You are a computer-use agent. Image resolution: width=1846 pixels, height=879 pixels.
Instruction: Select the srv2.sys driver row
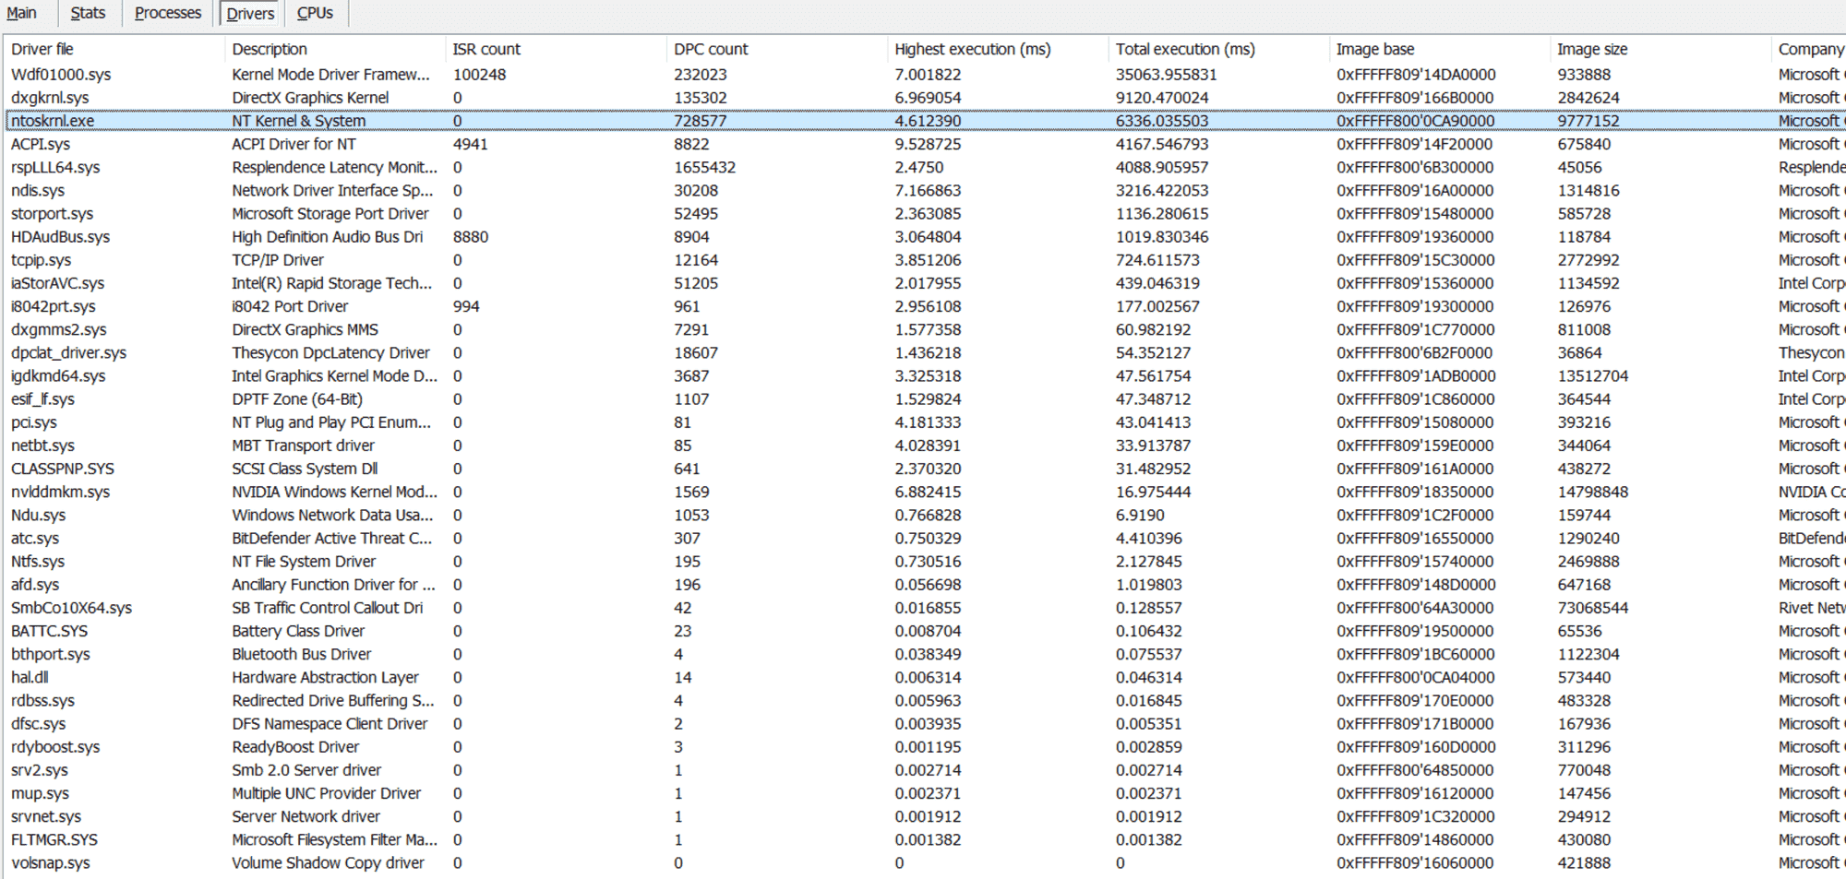(925, 770)
